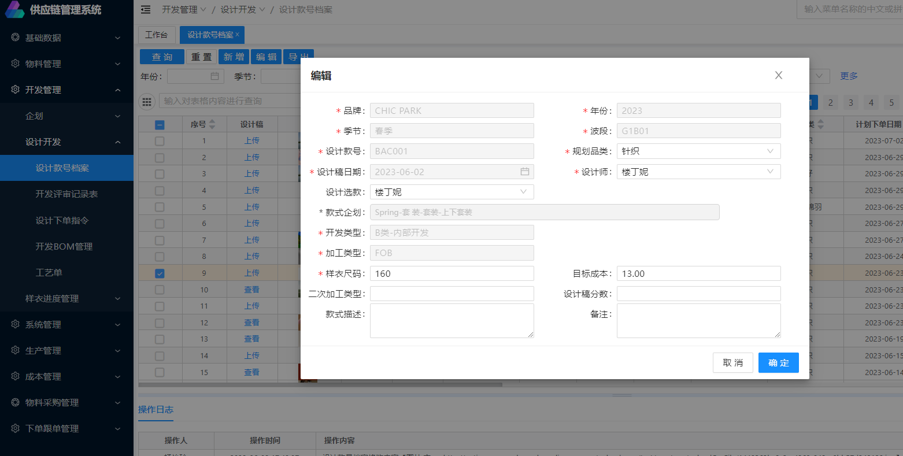Click the grid column settings icon
The width and height of the screenshot is (903, 456).
(x=147, y=101)
